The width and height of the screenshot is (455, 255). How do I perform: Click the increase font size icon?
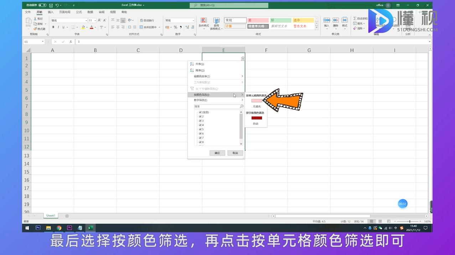tap(99, 20)
